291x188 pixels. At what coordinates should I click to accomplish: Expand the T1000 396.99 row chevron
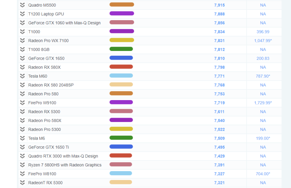(22, 32)
